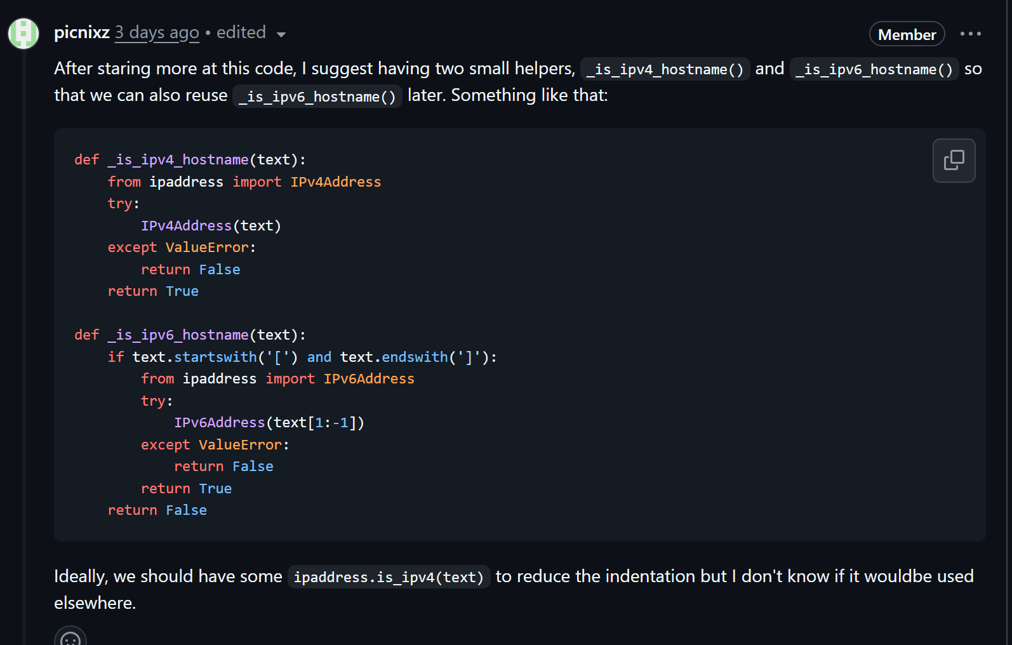1012x645 pixels.
Task: Click code line 'def _is_ipv4_hostname(text):'
Action: coord(190,159)
